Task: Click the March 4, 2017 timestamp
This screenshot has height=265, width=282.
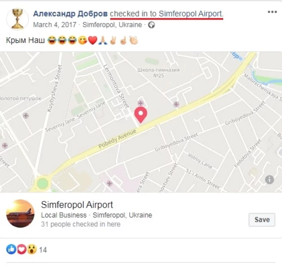Action: (55, 25)
